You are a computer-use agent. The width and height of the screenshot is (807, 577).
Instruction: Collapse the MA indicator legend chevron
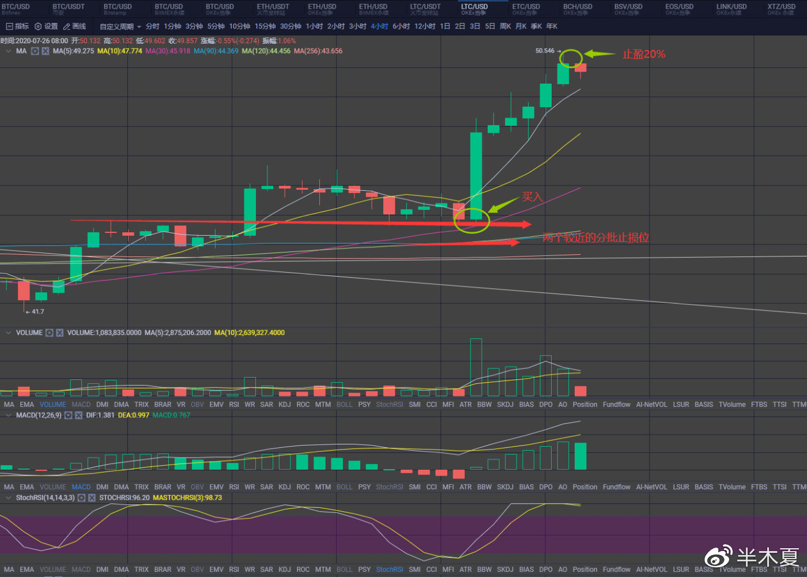(8, 51)
